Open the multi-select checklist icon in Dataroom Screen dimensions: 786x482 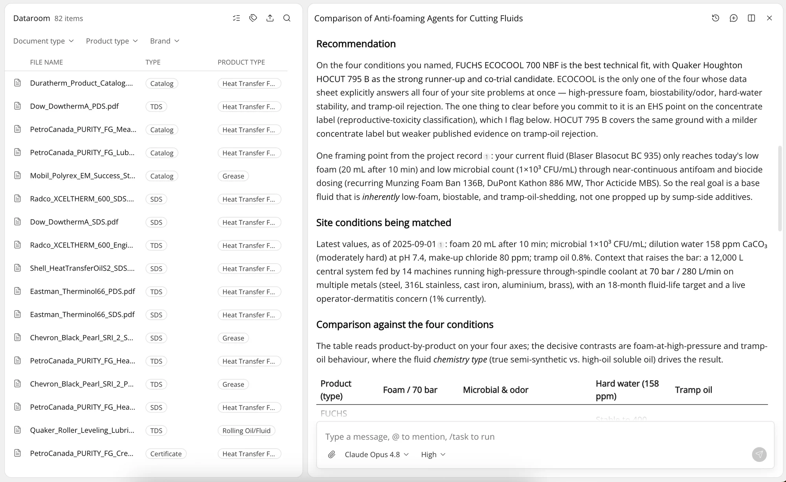(x=236, y=18)
